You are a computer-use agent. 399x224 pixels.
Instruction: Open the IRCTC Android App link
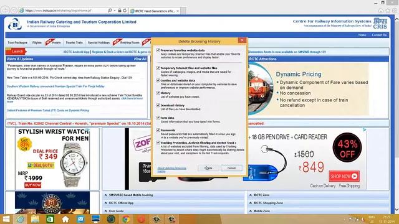pos(76,52)
